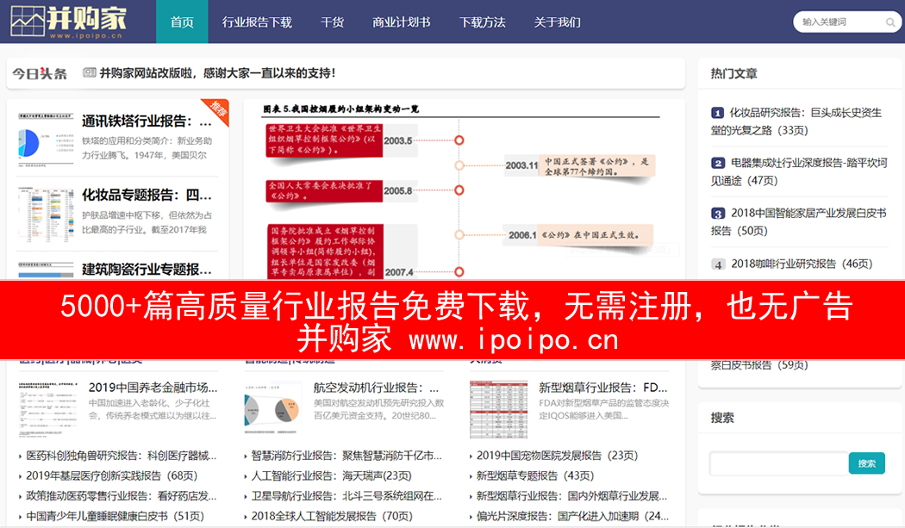Open the 并购家网站改版啦 headline link
Screen dimensions: 905x528
[217, 73]
